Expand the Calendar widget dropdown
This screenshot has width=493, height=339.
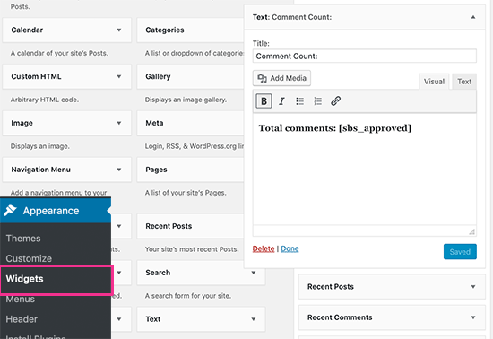pos(119,30)
